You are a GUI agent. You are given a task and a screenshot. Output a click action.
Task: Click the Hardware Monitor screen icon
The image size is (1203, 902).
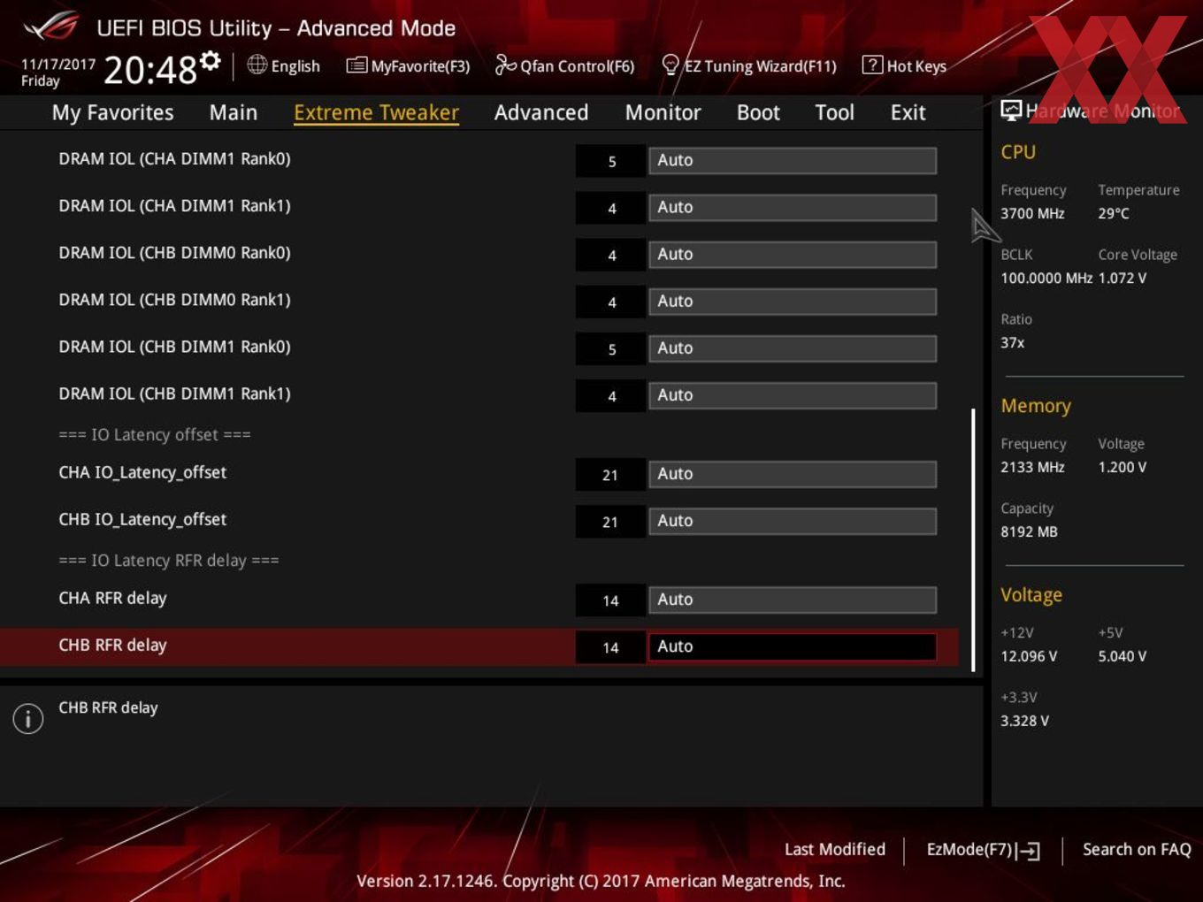click(1011, 110)
